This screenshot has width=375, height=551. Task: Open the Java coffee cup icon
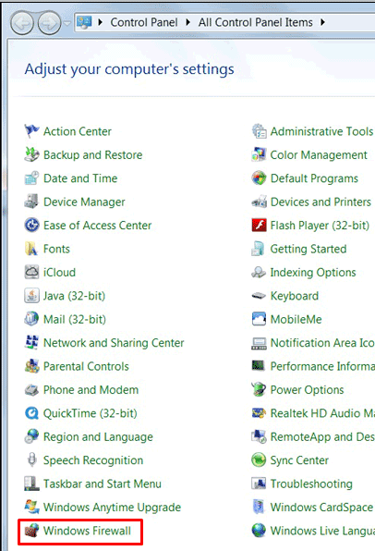pyautogui.click(x=31, y=296)
